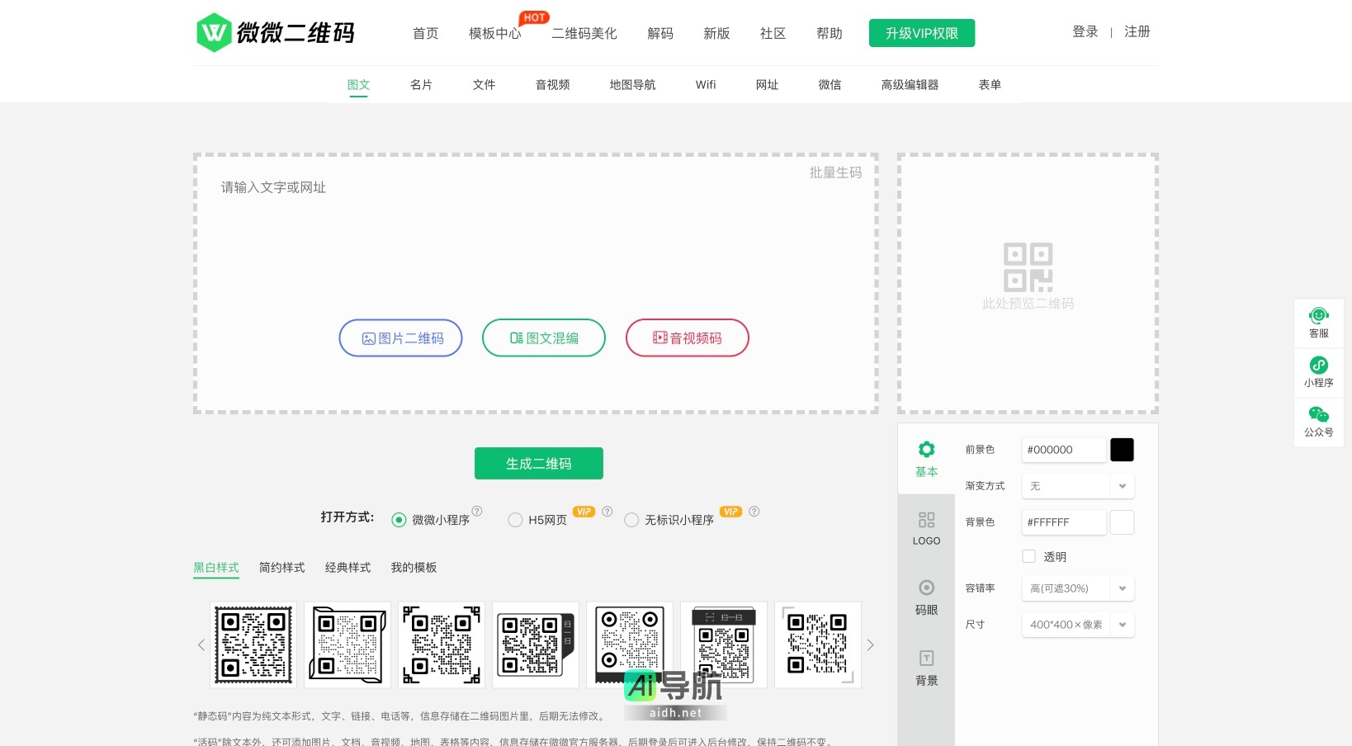Open the 尺寸 dropdown showing 400*400
This screenshot has width=1352, height=746.
click(x=1077, y=625)
